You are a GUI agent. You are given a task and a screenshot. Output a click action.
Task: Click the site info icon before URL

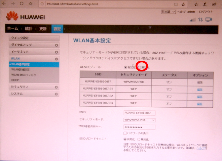coord(42,4)
